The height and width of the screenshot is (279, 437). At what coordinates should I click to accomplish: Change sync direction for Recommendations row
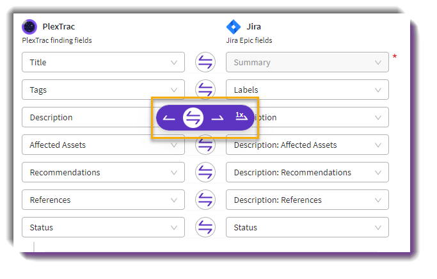coord(205,172)
